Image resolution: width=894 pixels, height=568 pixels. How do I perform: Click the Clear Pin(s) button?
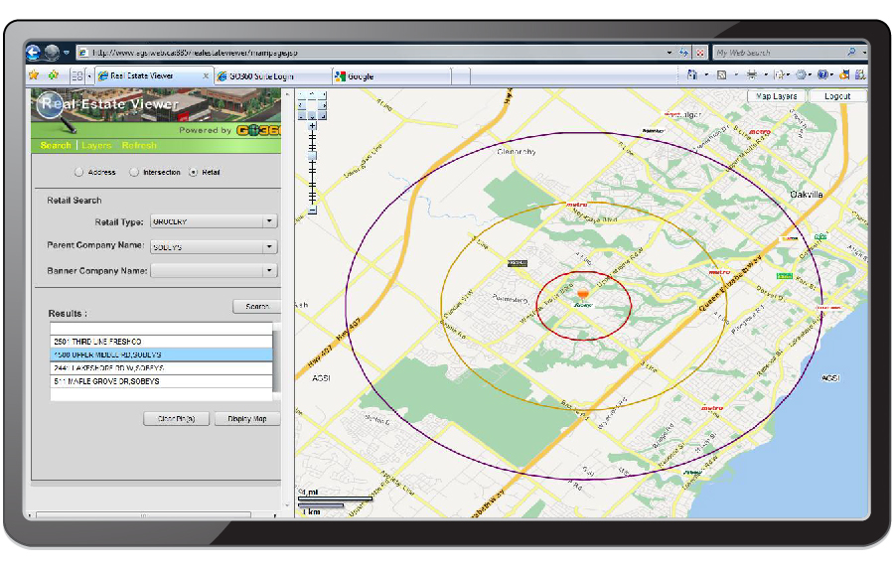point(176,419)
